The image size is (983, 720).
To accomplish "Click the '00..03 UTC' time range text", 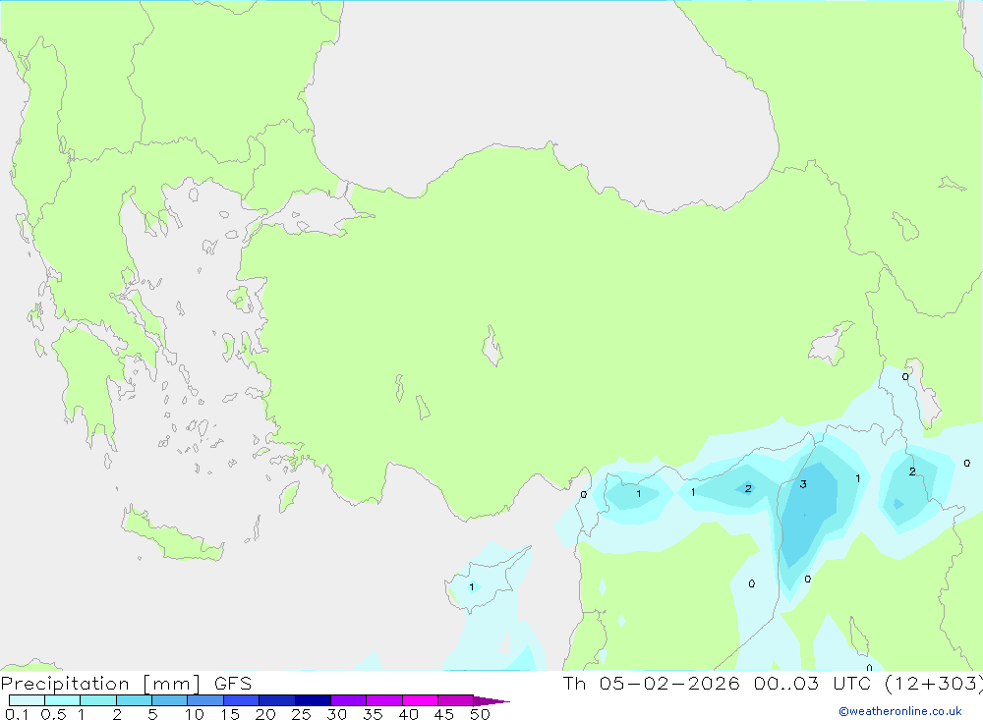I will (811, 683).
